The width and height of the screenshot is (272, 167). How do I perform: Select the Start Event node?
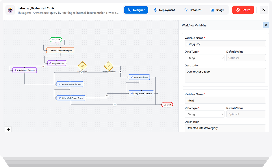tap(56, 40)
